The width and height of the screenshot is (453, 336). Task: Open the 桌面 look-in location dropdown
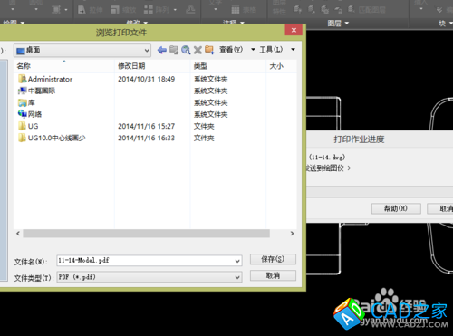coord(147,51)
